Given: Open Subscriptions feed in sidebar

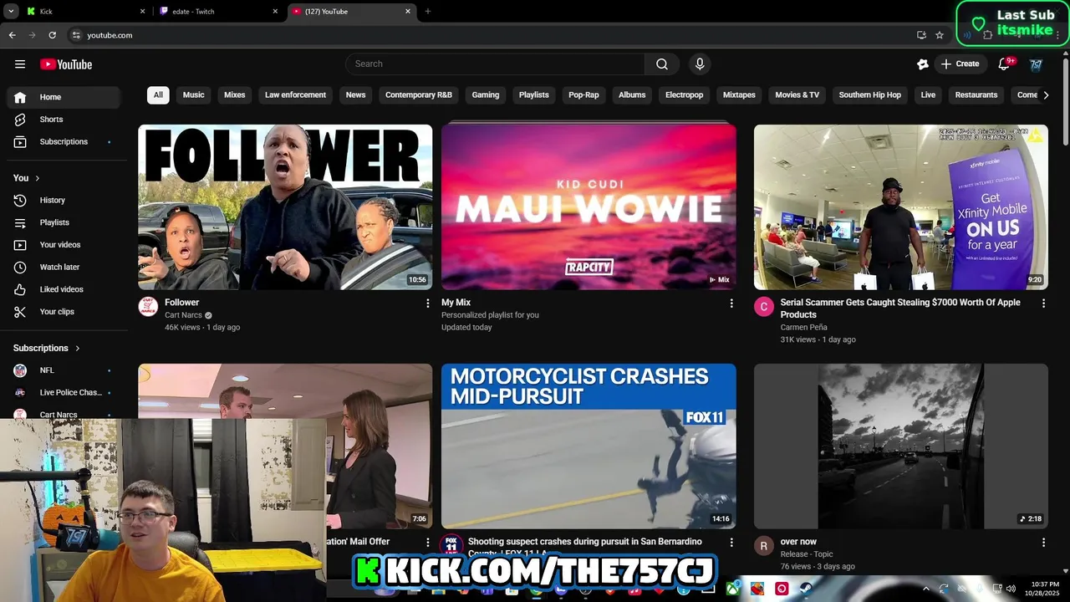Looking at the screenshot, I should tap(63, 142).
